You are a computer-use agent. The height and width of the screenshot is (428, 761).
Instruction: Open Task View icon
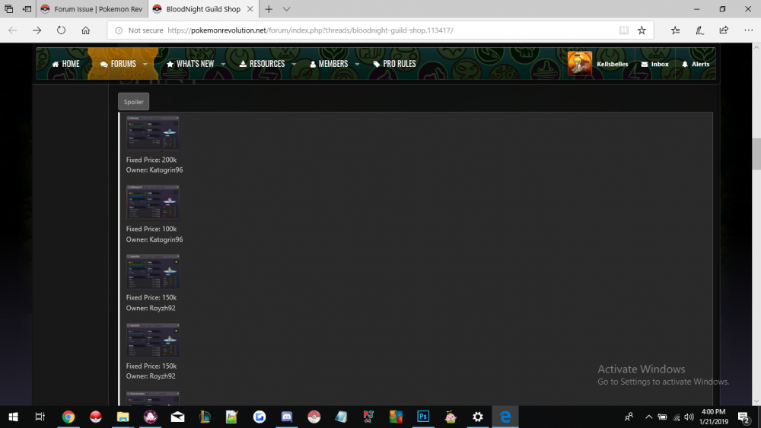[40, 417]
